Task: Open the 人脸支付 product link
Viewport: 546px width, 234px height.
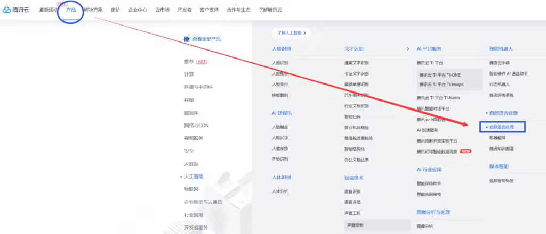Action: coord(280,85)
